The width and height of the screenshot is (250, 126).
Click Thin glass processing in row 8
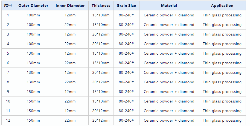[x=222, y=82]
